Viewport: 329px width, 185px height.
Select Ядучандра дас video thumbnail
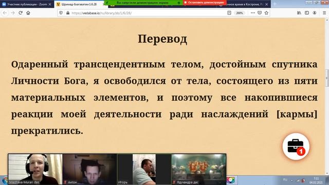tap(199, 169)
